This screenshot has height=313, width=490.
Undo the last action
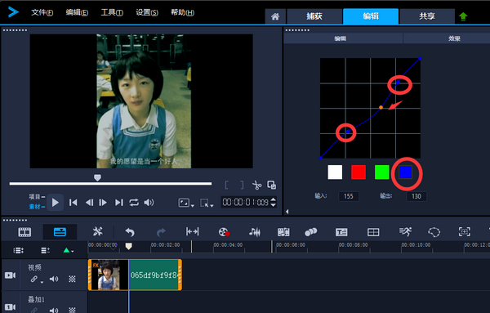130,232
